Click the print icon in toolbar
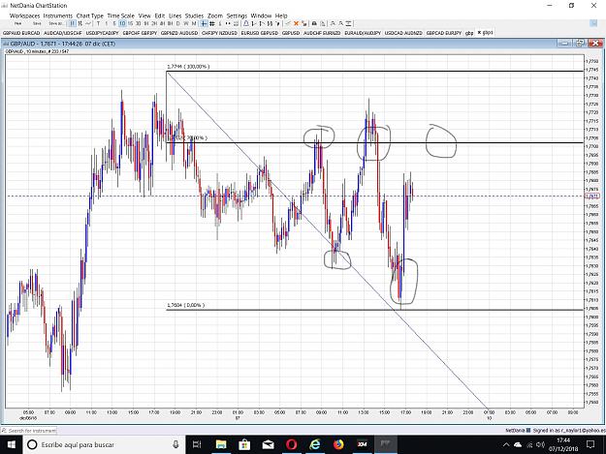Viewport: 606px width, 454px height. pyautogui.click(x=314, y=23)
